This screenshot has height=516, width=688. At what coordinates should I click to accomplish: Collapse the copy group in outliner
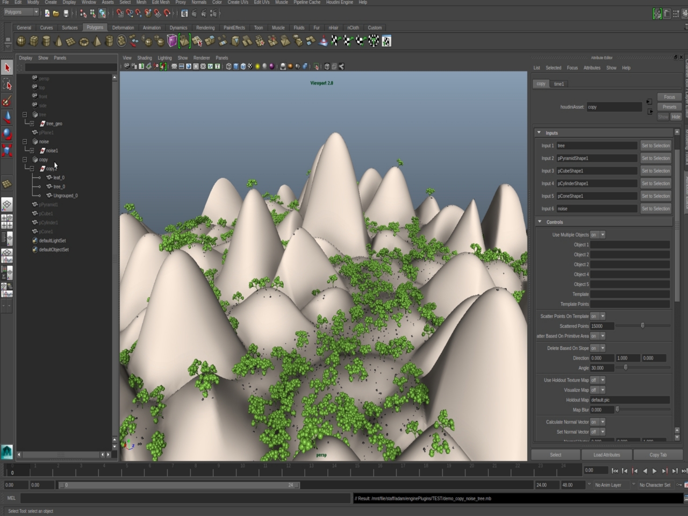pos(25,160)
